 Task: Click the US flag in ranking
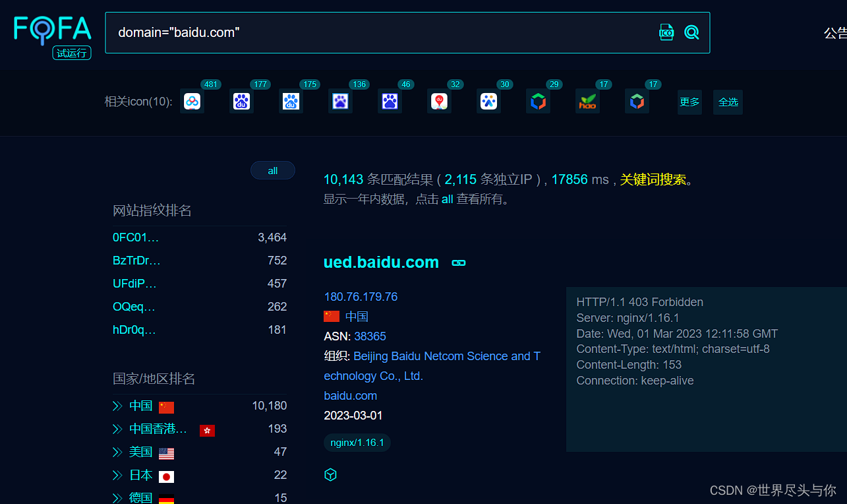[x=166, y=453]
